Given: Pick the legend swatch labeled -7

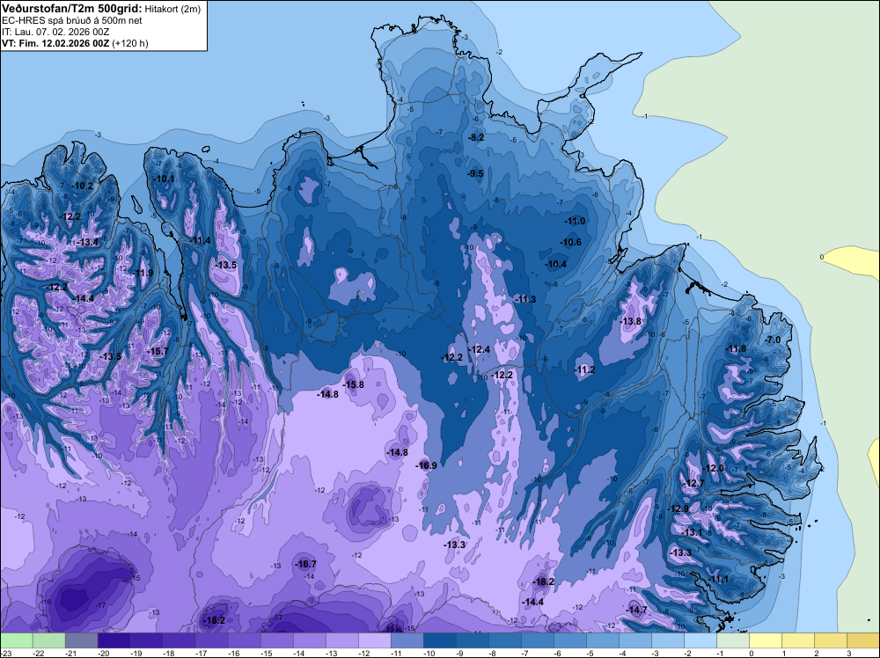Looking at the screenshot, I should click(537, 640).
